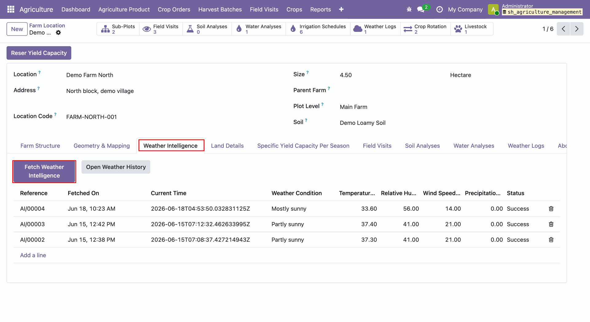Image resolution: width=590 pixels, height=322 pixels.
Task: Switch to the Land Details tab
Action: point(227,146)
